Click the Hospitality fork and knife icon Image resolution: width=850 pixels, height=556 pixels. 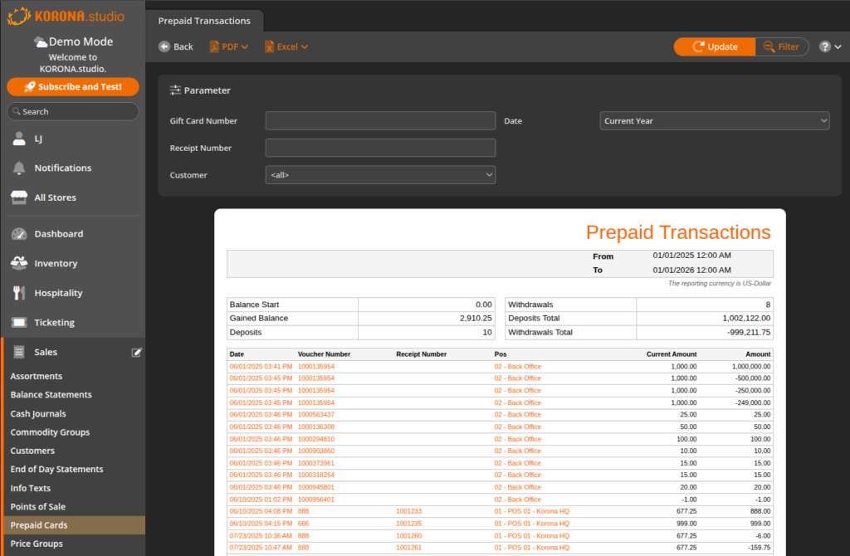[x=19, y=293]
